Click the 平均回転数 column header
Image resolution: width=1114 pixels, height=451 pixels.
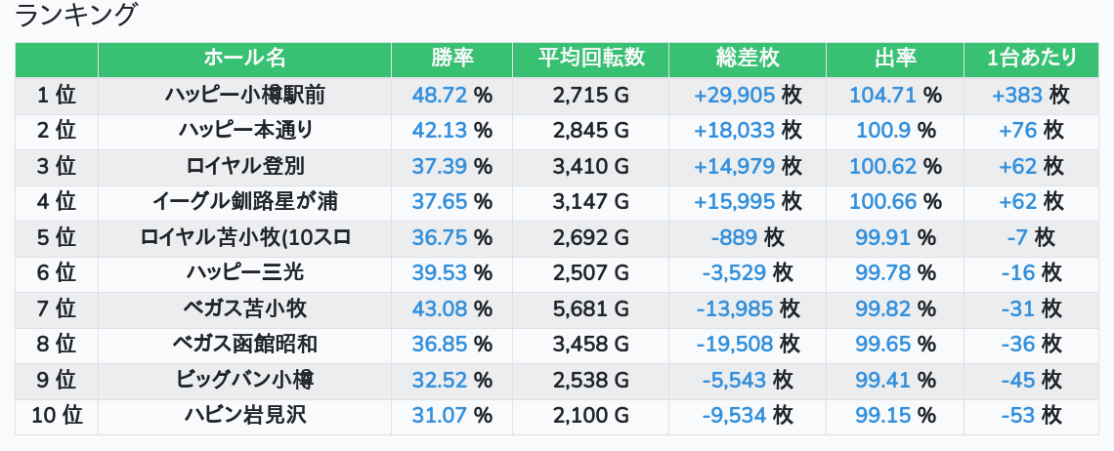point(591,59)
